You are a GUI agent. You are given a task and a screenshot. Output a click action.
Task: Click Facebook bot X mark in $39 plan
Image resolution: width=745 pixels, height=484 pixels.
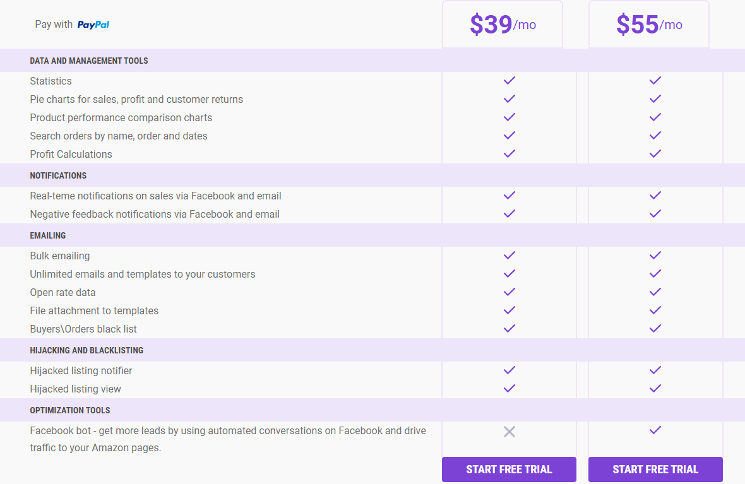coord(510,431)
